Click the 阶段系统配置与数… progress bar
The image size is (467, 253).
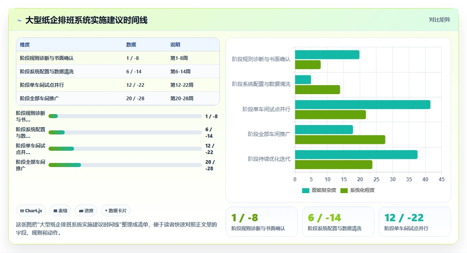point(125,132)
